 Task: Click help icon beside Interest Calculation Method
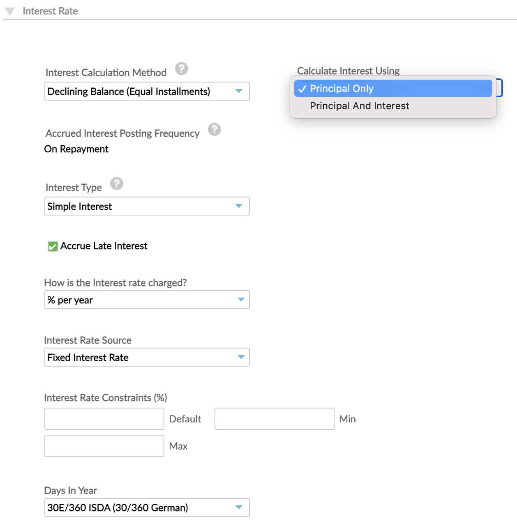[x=181, y=69]
